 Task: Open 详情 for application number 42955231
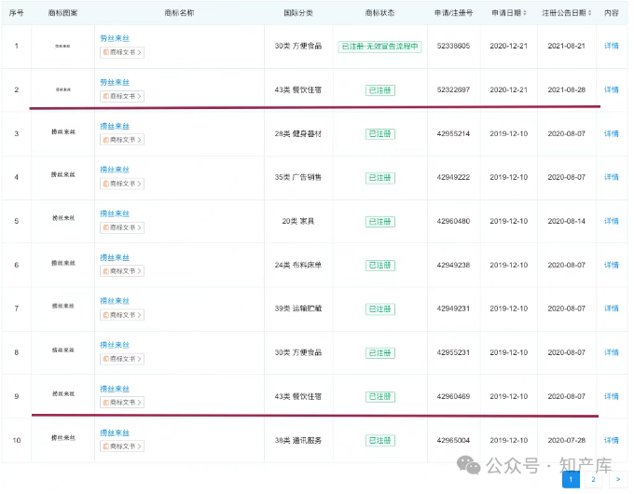pos(612,352)
